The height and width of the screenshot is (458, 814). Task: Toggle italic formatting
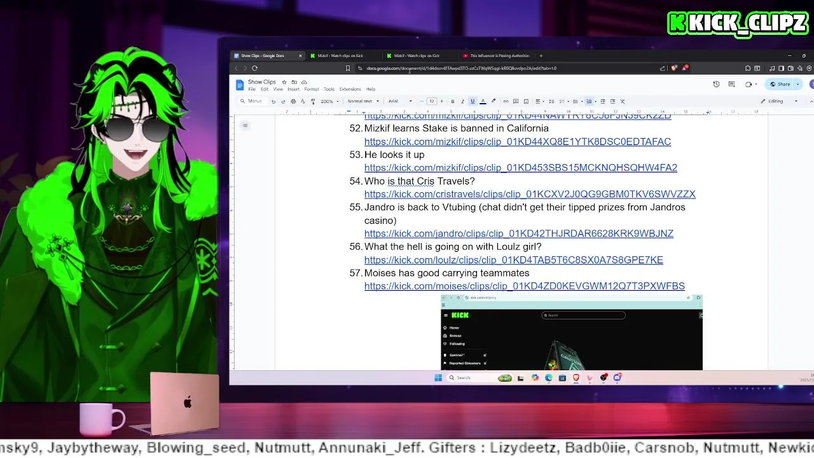click(x=462, y=101)
